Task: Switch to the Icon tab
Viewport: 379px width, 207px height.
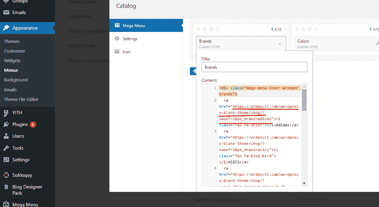Action: point(127,52)
